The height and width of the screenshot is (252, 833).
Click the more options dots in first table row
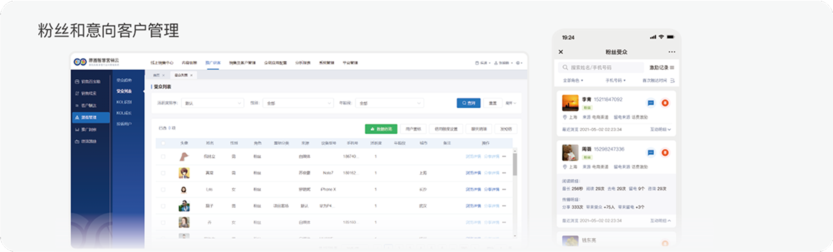tap(504, 157)
